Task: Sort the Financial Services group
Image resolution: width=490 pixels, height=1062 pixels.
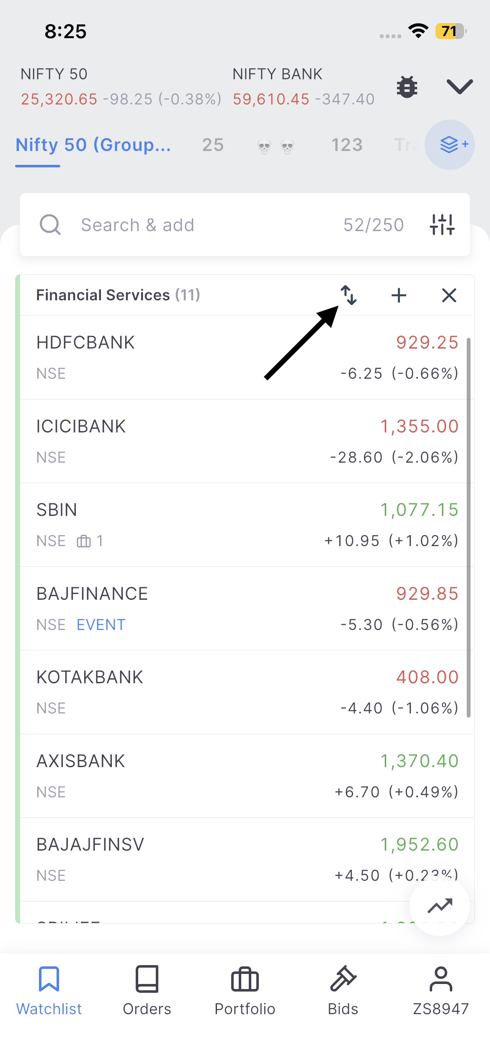Action: [348, 295]
